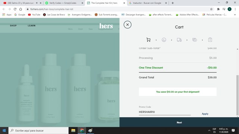This screenshot has height=134, width=239.
Task: Select the final clipboard step icon
Action: pyautogui.click(x=210, y=40)
